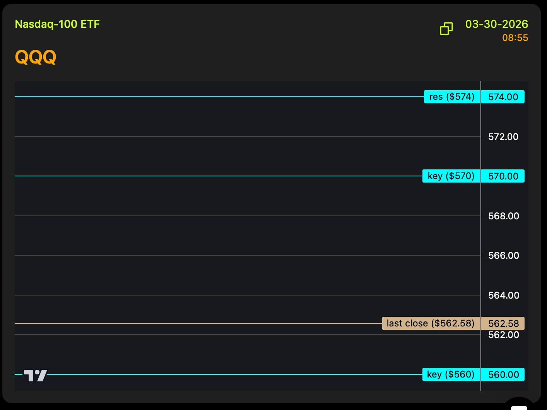Click the 562.00 price axis value

point(503,335)
